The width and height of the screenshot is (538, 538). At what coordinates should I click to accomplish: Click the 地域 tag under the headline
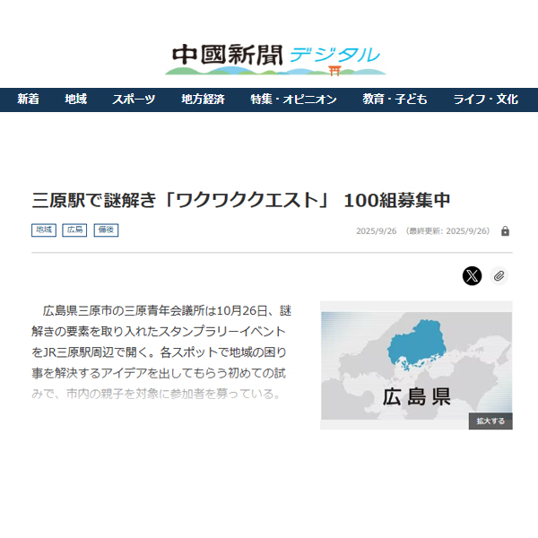(x=44, y=230)
